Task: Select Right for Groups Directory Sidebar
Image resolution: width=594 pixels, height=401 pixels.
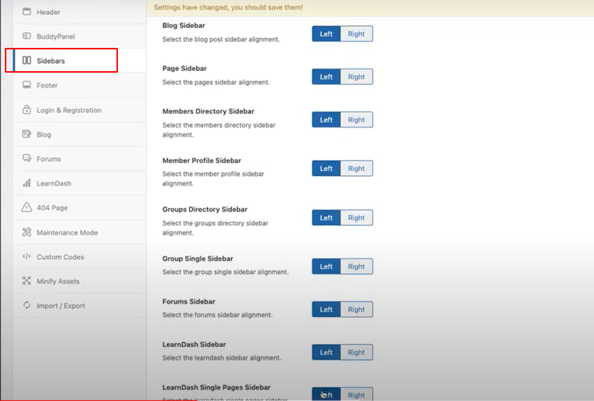Action: pyautogui.click(x=357, y=217)
